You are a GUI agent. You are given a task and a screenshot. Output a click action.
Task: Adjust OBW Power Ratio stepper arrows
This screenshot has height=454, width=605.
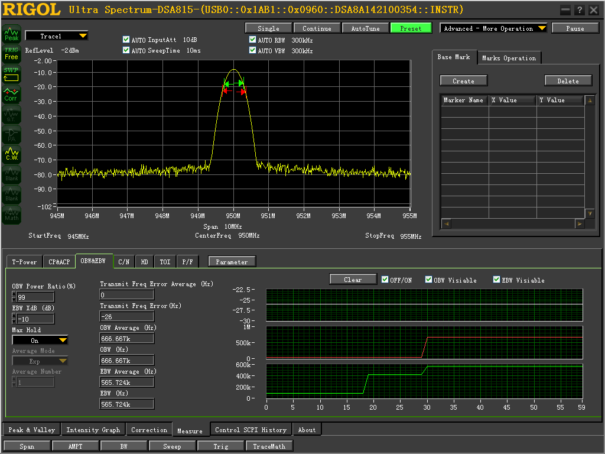[14, 297]
